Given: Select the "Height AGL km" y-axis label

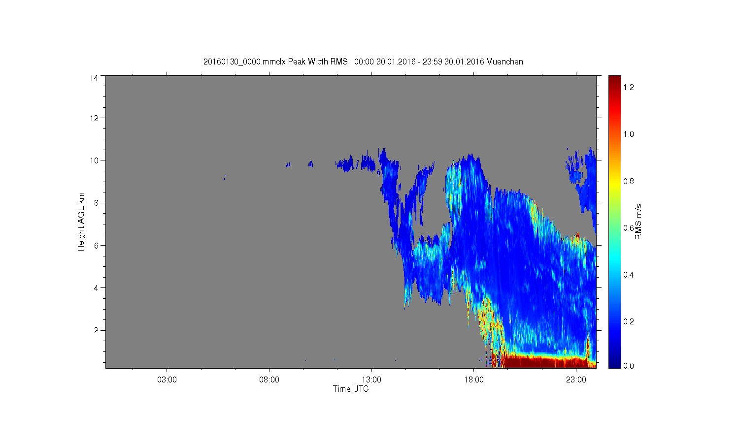Looking at the screenshot, I should coord(81,221).
